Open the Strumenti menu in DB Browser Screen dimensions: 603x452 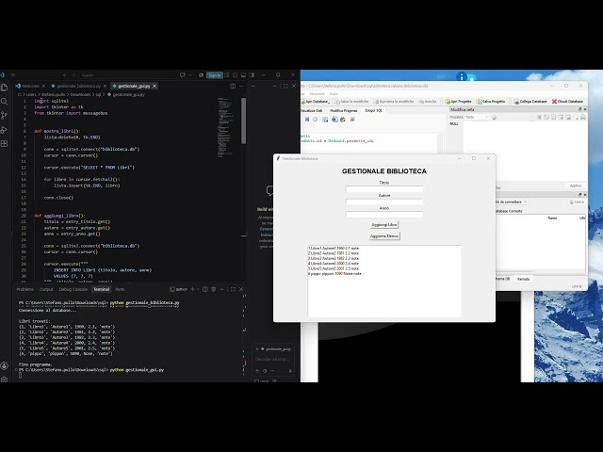[318, 94]
